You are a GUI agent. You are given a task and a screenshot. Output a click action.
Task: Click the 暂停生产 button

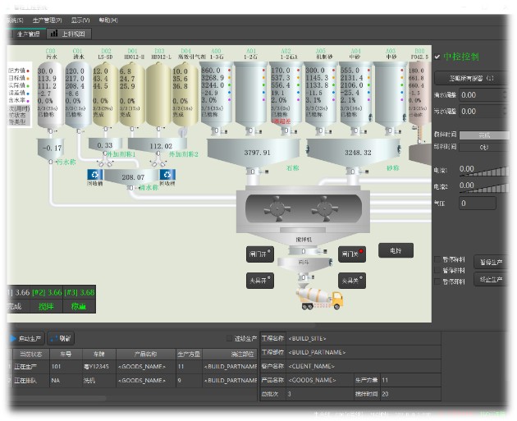tap(489, 261)
